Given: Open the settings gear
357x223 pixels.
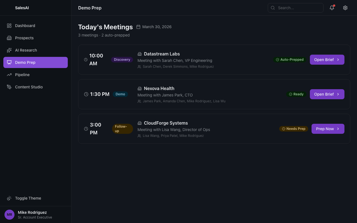Looking at the screenshot, I should 345,8.
